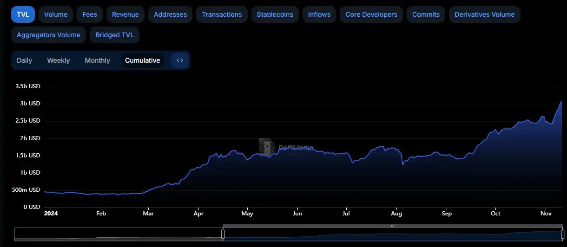Image resolution: width=567 pixels, height=247 pixels.
Task: Select the Weekly grouping tab
Action: tap(59, 60)
